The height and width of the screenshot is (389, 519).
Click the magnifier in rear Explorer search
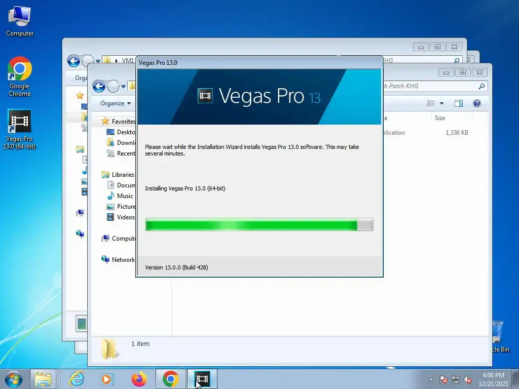[x=457, y=60]
